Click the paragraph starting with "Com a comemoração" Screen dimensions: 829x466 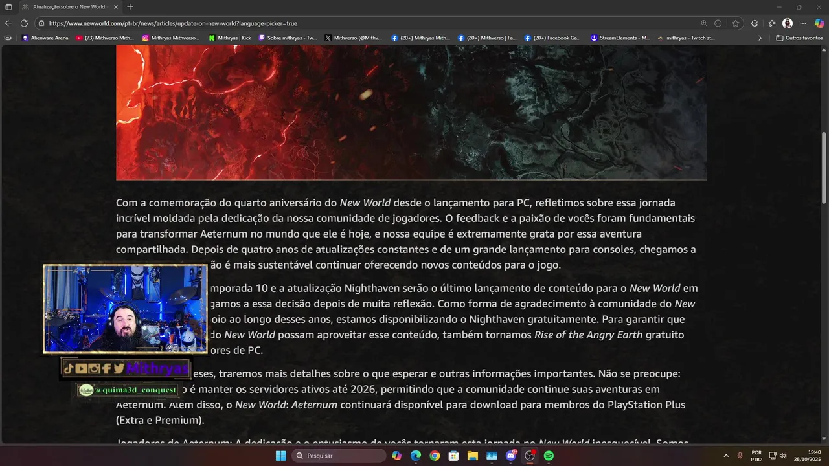[407, 234]
